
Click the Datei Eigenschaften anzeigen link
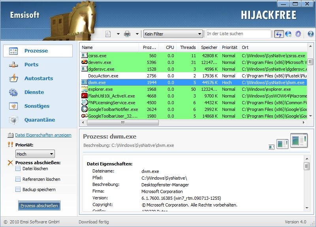coord(43,135)
